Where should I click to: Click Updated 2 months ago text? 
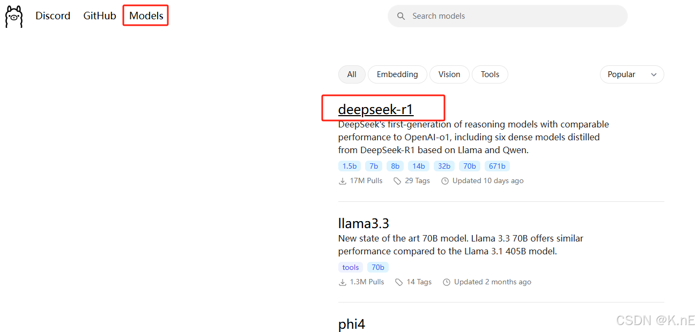pyautogui.click(x=493, y=282)
